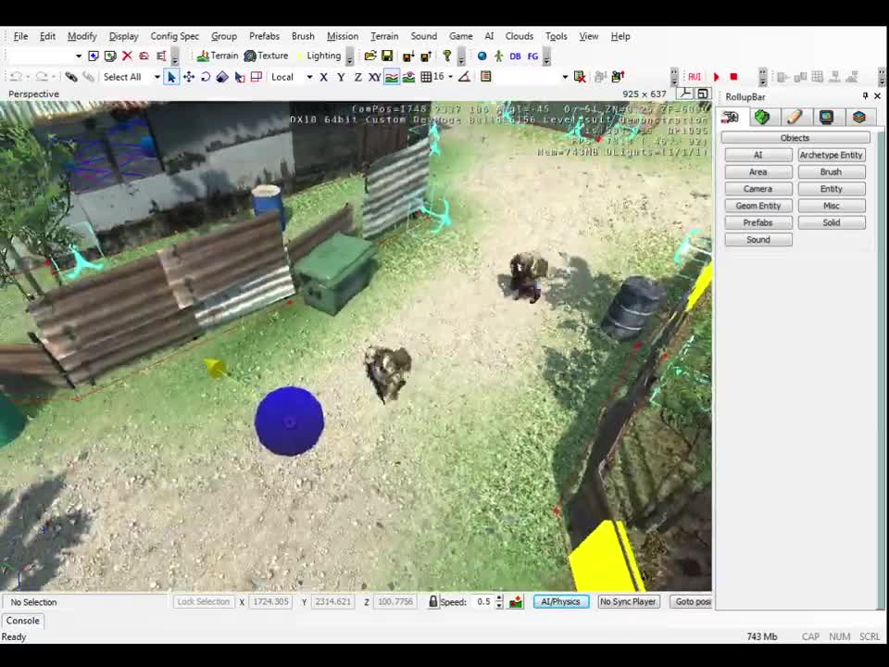Screen dimensions: 889x667
Task: Click the red X delete-selection icon
Action: pos(127,56)
